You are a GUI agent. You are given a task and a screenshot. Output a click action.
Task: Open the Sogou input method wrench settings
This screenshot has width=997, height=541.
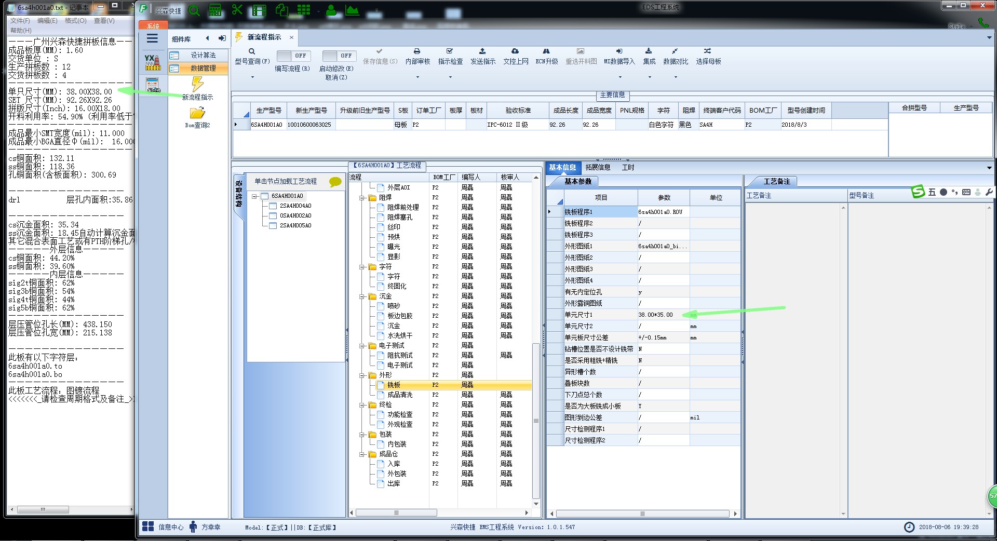989,192
